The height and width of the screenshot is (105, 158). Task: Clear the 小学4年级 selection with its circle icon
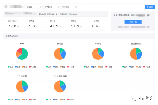click(58, 7)
